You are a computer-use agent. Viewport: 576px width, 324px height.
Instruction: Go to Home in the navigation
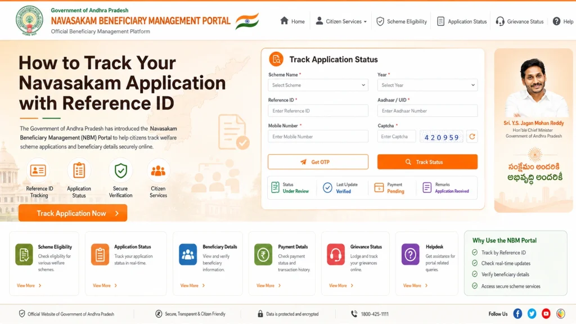[292, 21]
